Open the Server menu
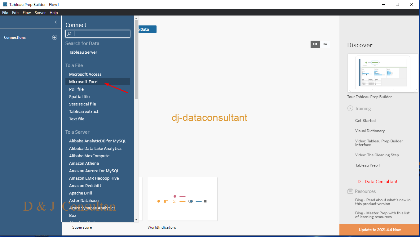This screenshot has height=237, width=420. [40, 13]
